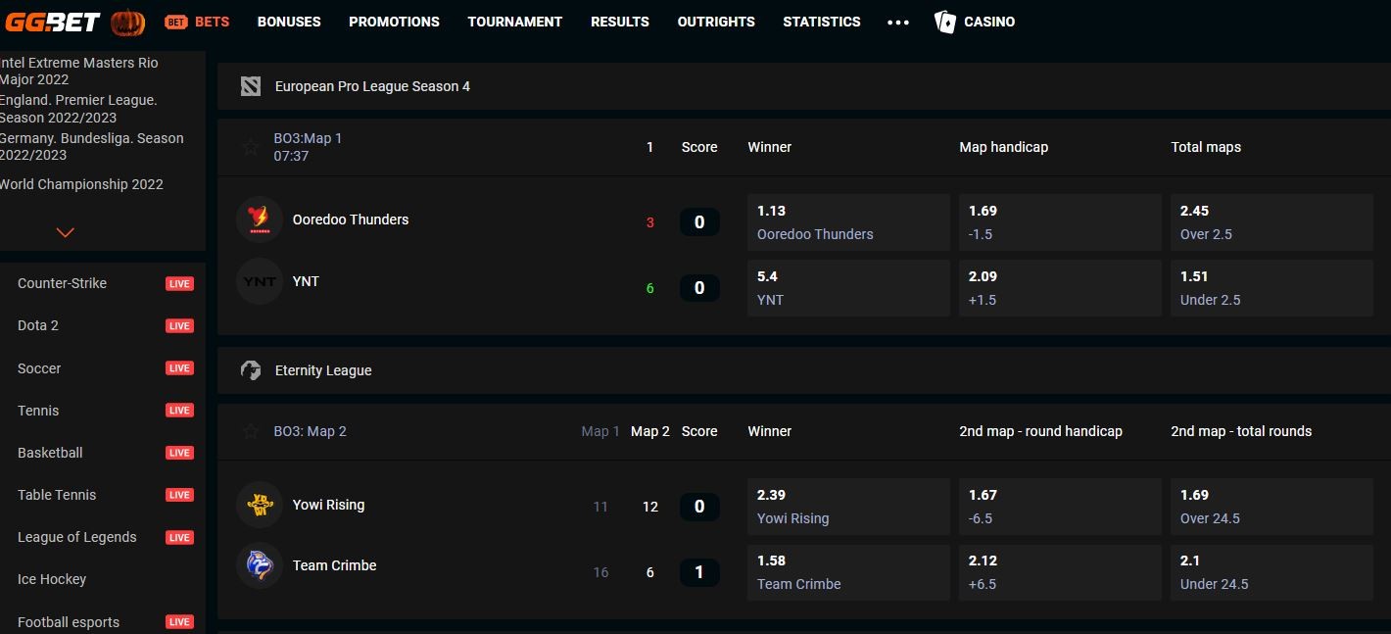Open the BO3: Map 2 match page
The height and width of the screenshot is (634, 1391).
(310, 431)
